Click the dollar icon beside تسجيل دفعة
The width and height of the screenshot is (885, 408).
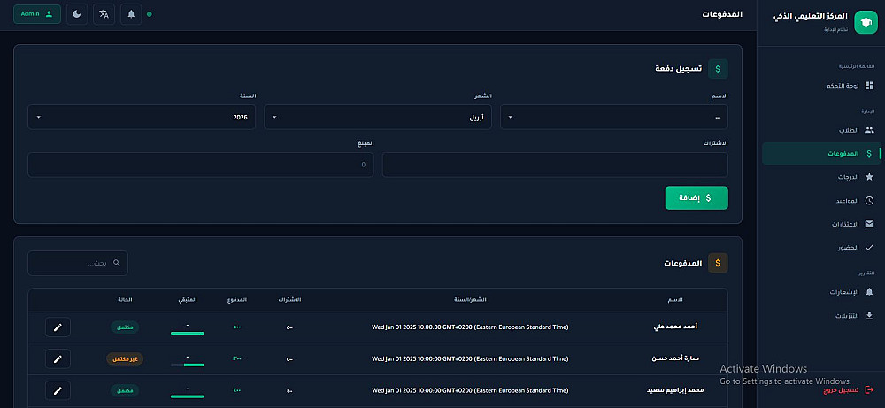pos(718,69)
